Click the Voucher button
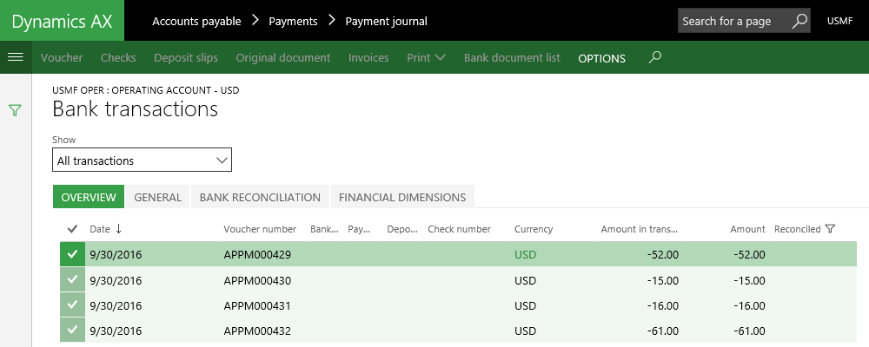The height and width of the screenshot is (347, 869). (62, 58)
